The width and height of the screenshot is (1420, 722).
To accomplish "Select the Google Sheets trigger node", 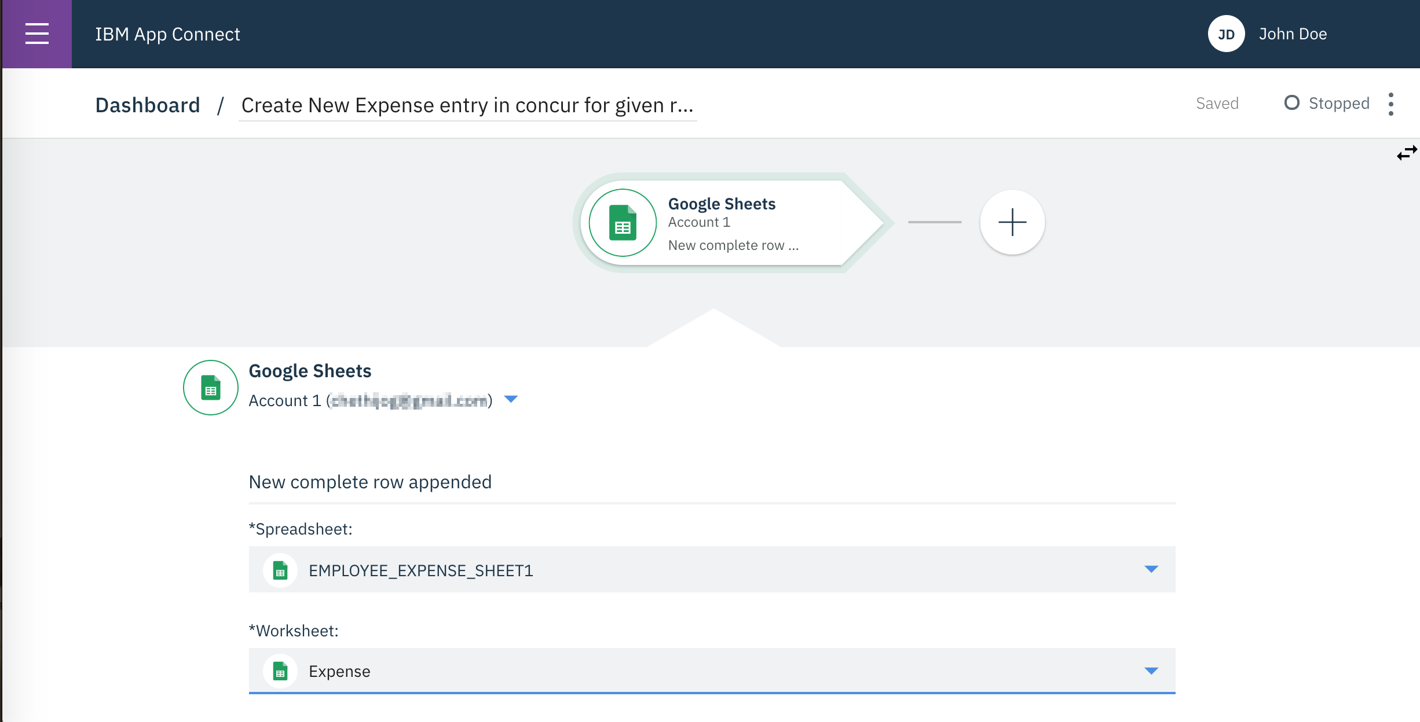I will pyautogui.click(x=733, y=223).
